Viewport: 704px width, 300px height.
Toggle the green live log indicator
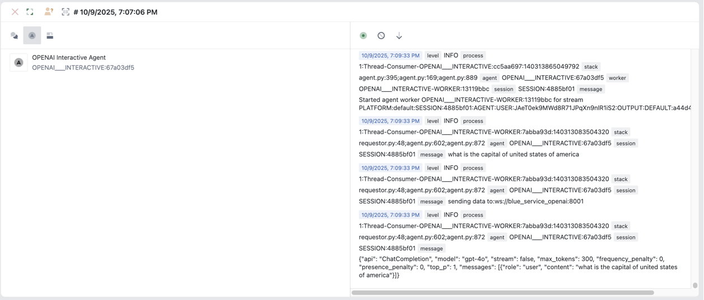363,36
